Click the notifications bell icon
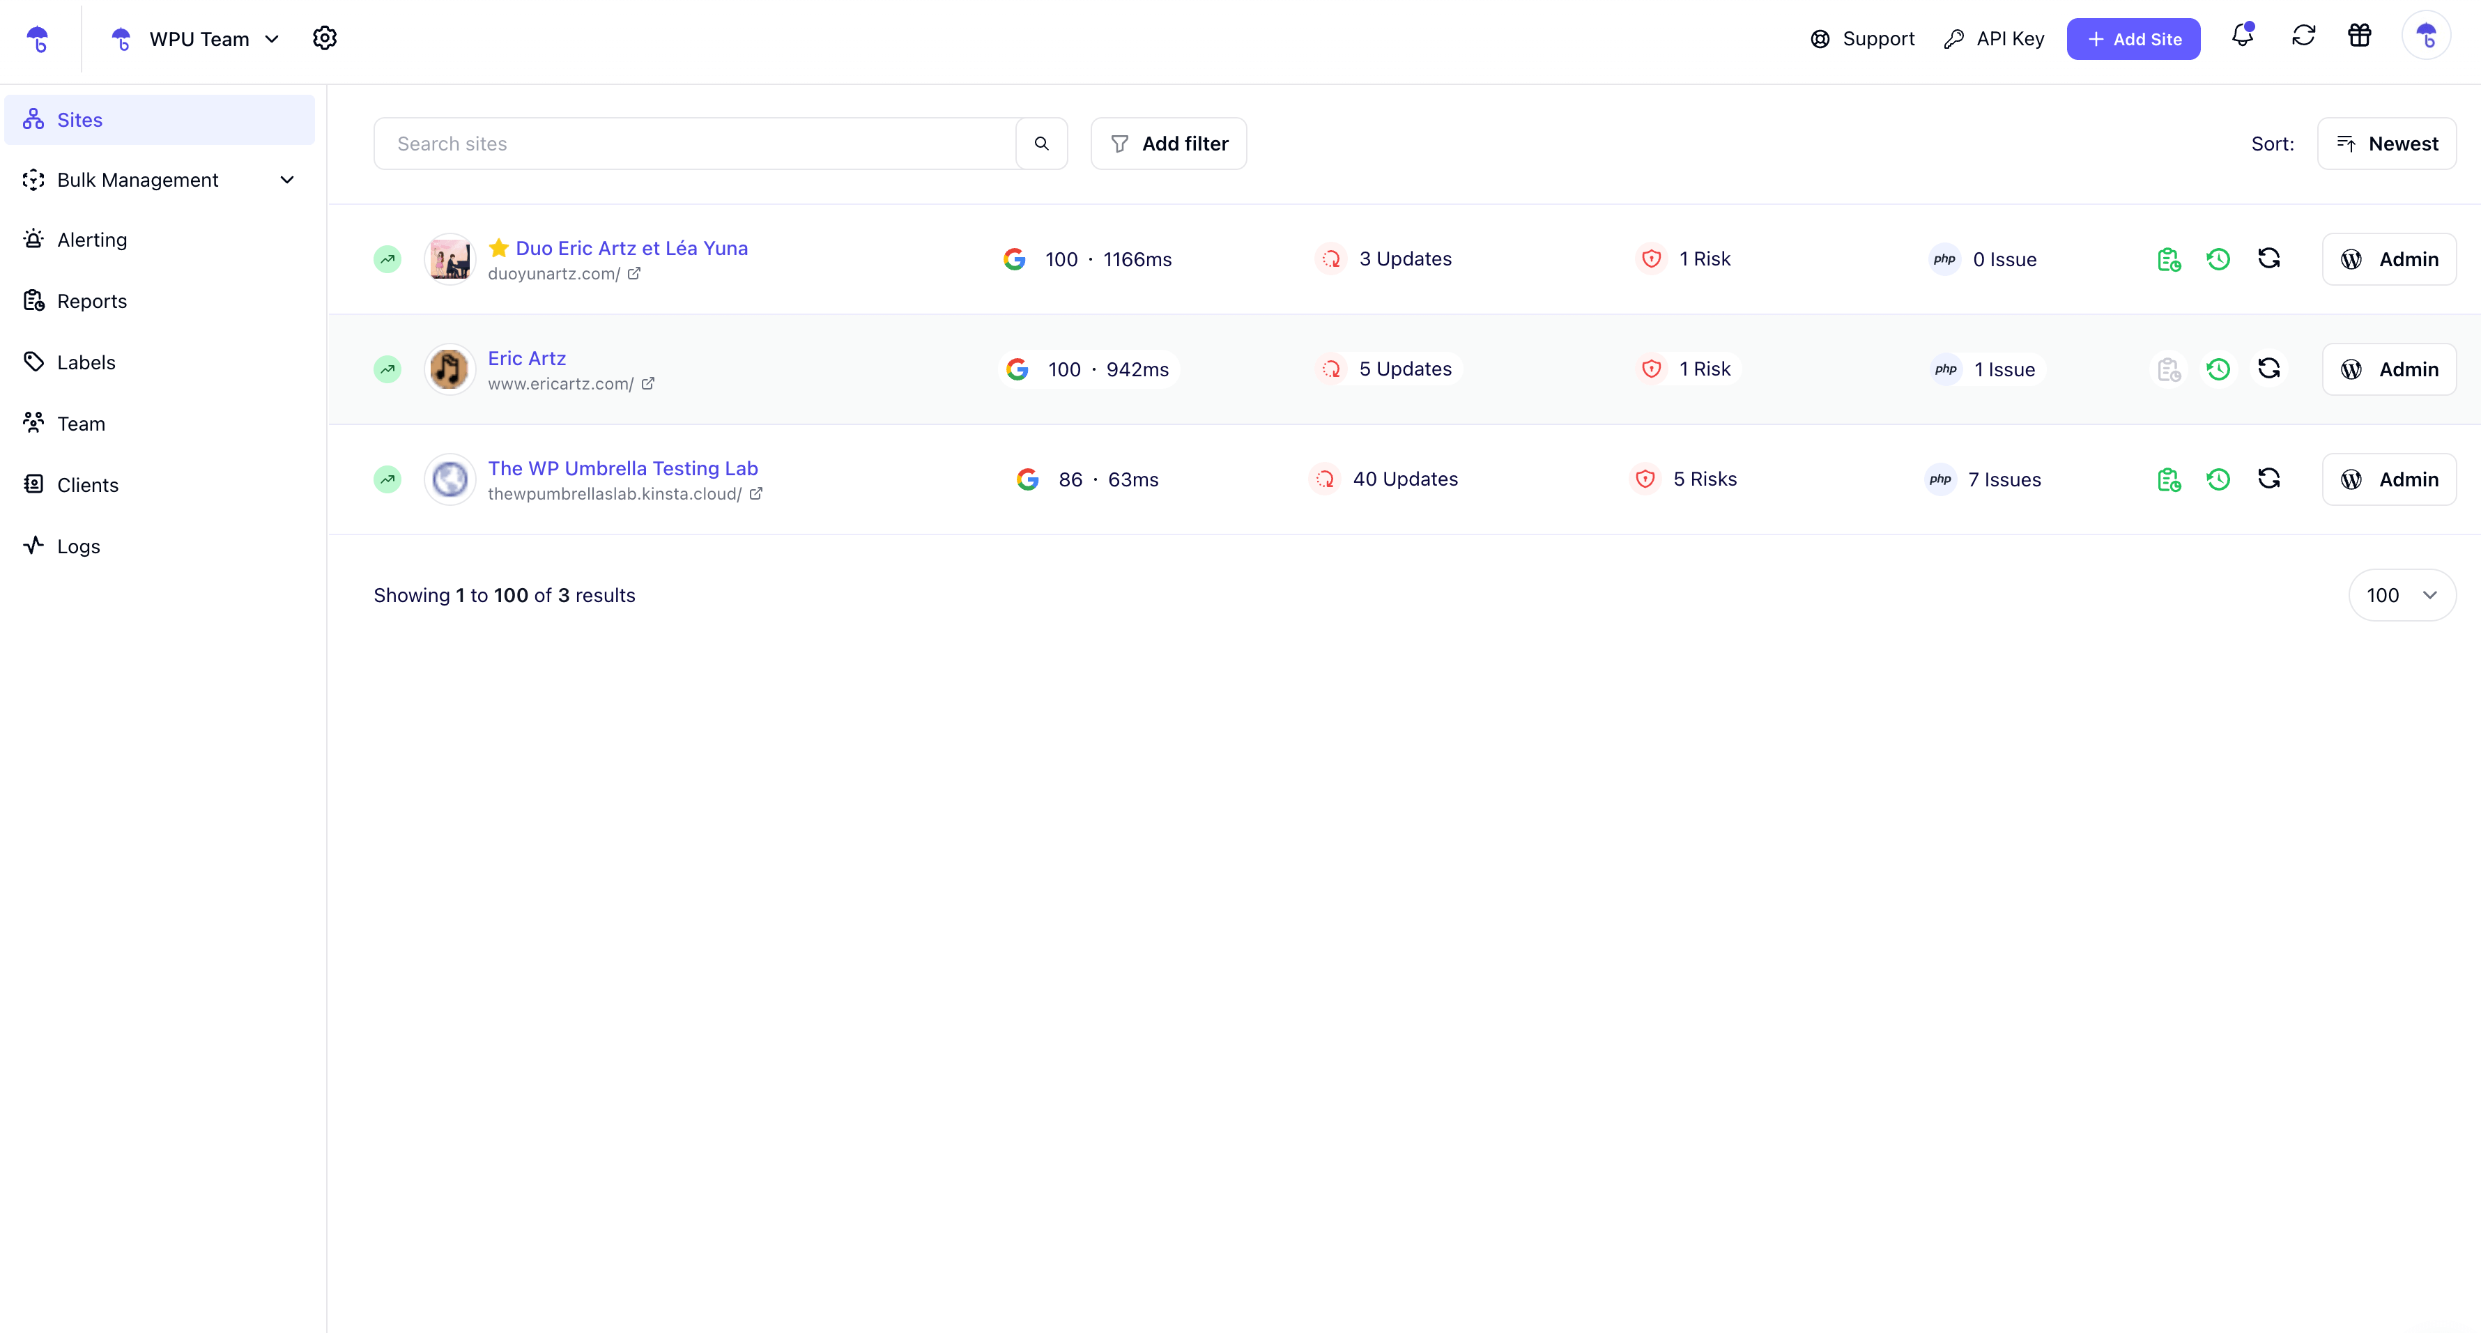The image size is (2481, 1333). point(2242,37)
